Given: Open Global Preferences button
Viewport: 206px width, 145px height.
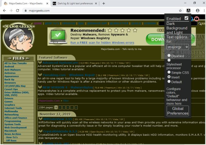Looking at the screenshot, I should (178, 111).
